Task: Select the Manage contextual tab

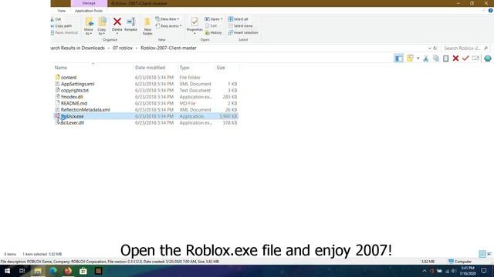Action: coord(89,3)
